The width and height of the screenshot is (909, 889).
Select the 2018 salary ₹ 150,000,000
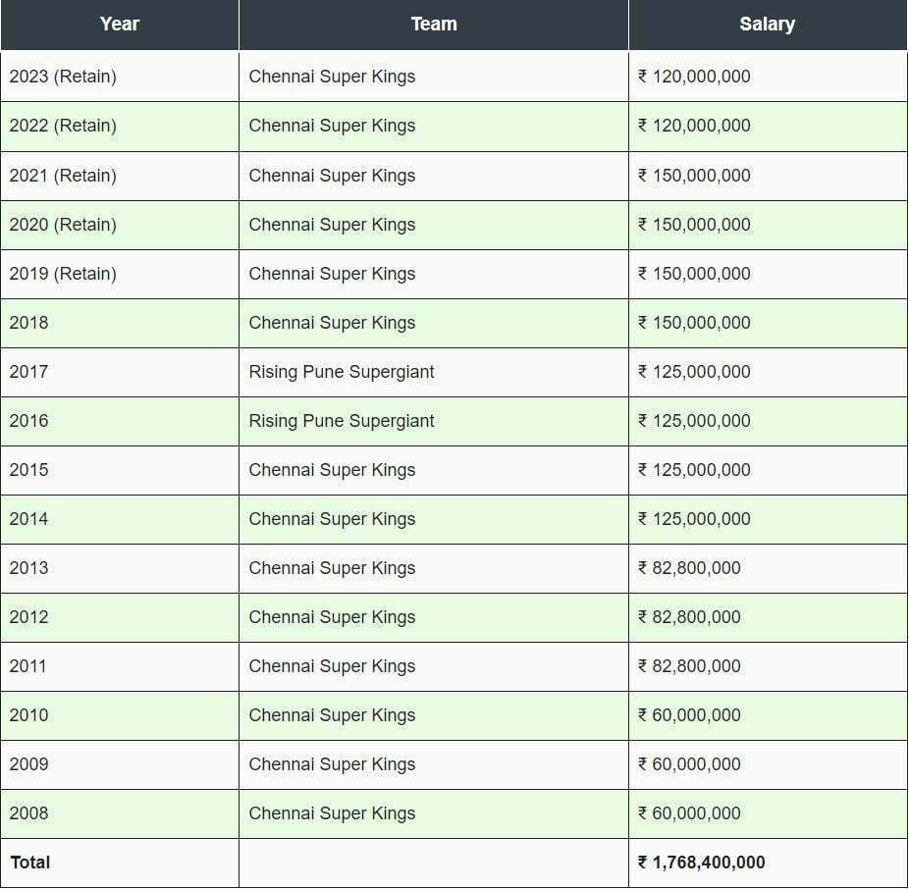point(694,323)
